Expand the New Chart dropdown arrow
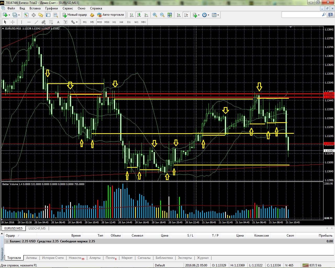 click(x=9, y=15)
